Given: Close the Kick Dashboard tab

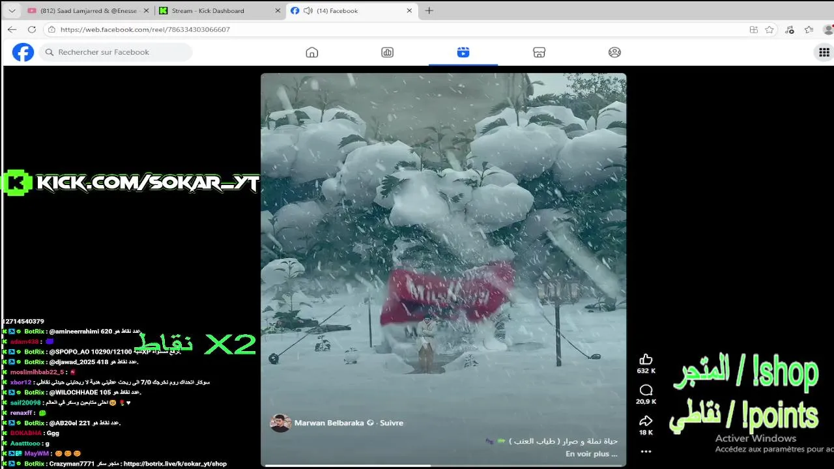Looking at the screenshot, I should 278,10.
